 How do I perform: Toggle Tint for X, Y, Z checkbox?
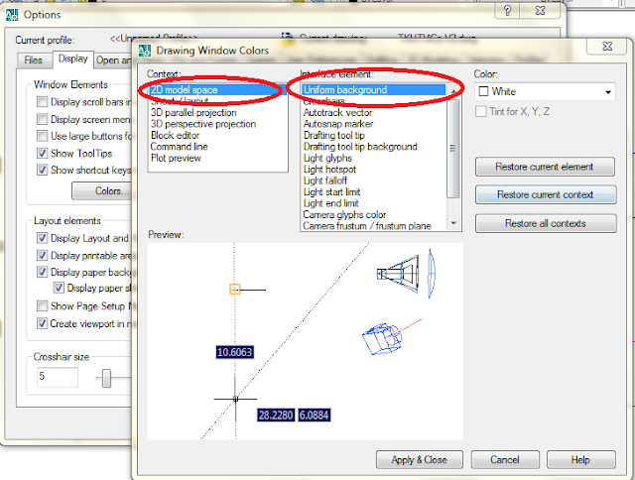pyautogui.click(x=481, y=111)
